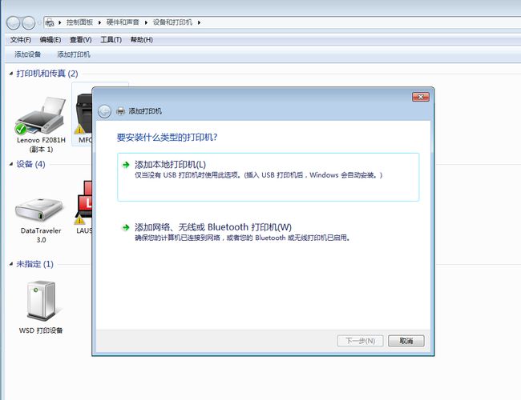
Task: Select the LAUS computer device icon
Action: coord(83,203)
